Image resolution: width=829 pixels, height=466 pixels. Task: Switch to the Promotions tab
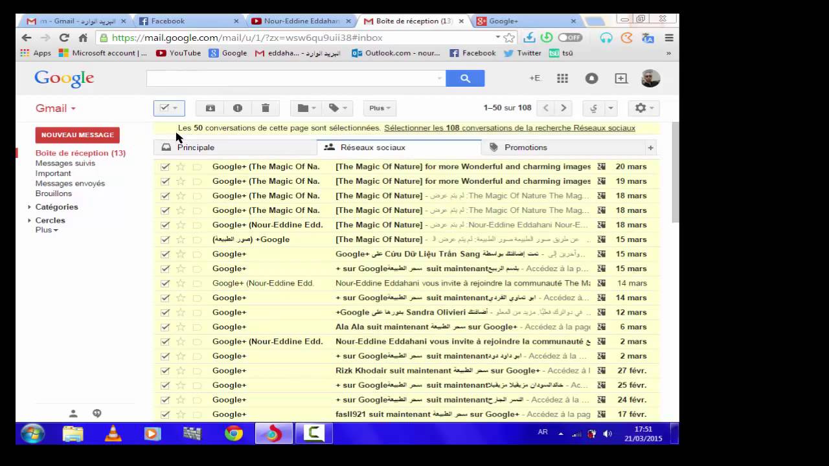tap(562, 148)
